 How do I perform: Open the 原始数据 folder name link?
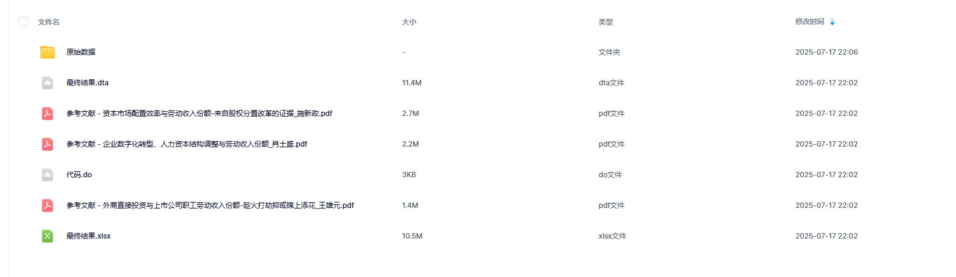[x=81, y=52]
